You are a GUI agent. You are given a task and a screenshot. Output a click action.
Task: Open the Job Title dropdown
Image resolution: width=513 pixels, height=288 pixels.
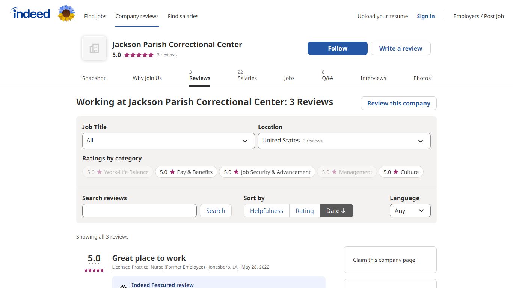click(169, 141)
